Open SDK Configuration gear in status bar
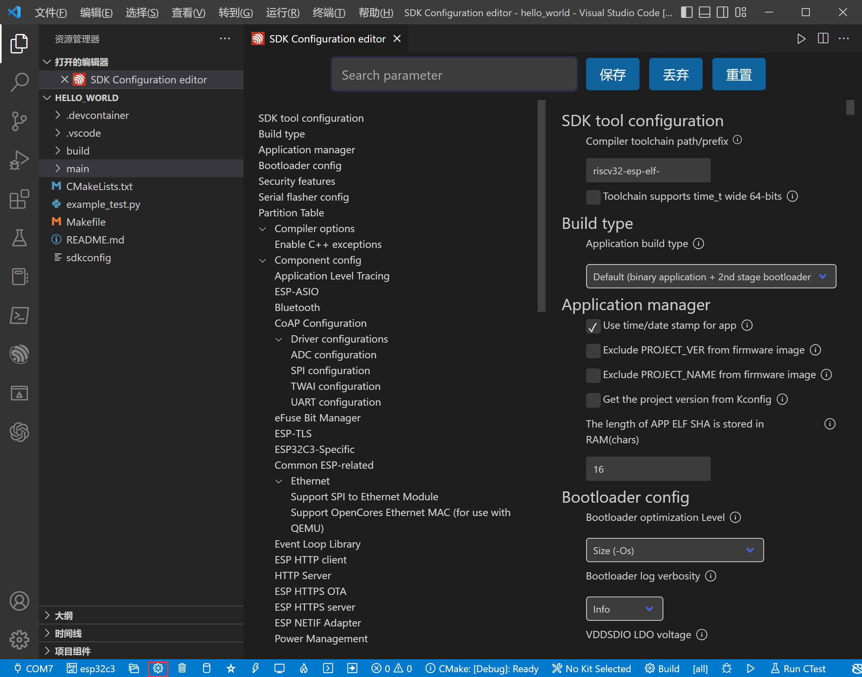 (x=158, y=669)
